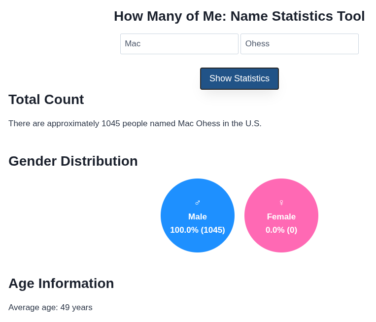Click the "Female" label text
The height and width of the screenshot is (322, 376).
(x=281, y=217)
